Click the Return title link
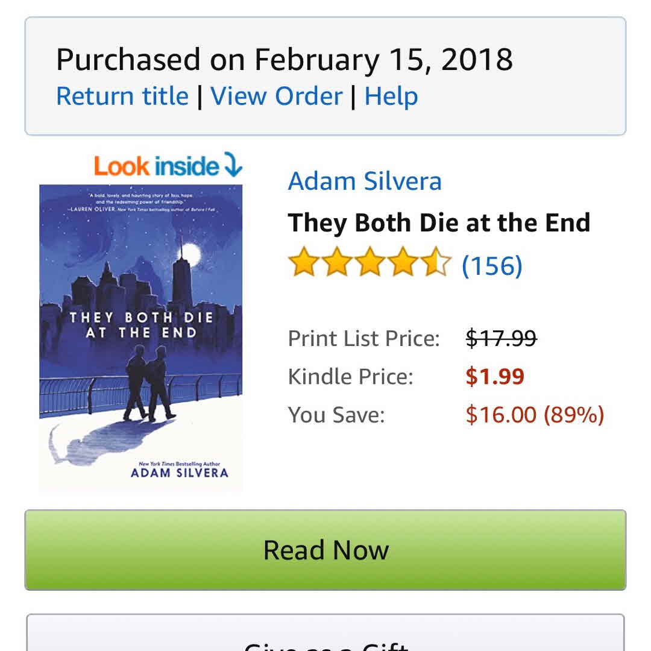 click(x=122, y=96)
